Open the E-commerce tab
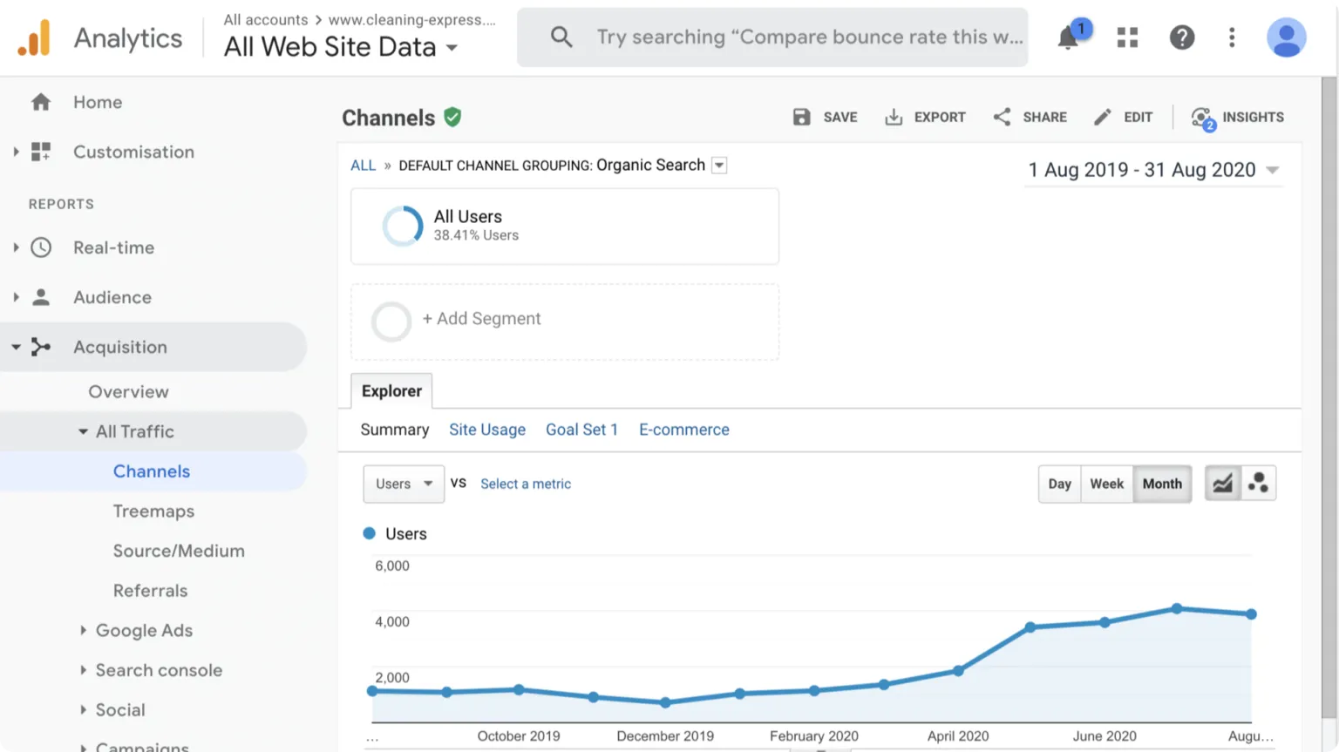This screenshot has width=1339, height=752. pyautogui.click(x=683, y=430)
